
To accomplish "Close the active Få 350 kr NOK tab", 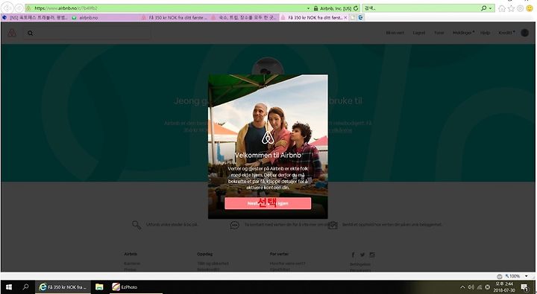I will coord(345,17).
